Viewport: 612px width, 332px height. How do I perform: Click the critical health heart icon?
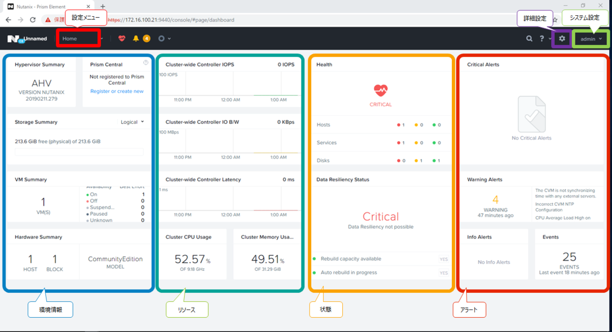click(381, 91)
